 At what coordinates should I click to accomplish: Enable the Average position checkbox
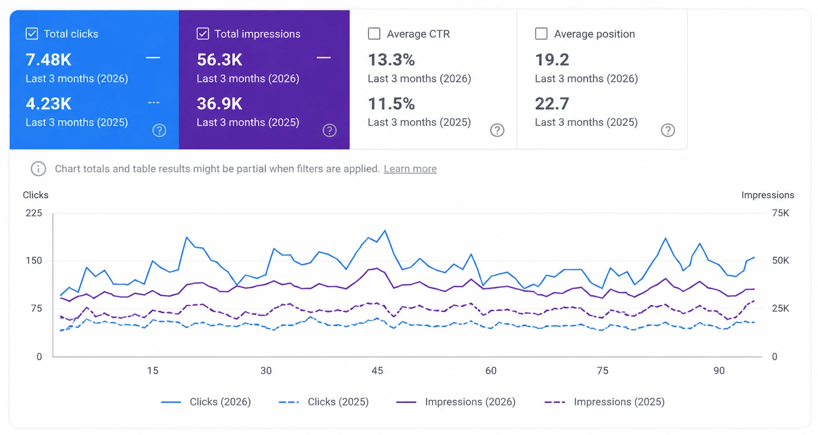pyautogui.click(x=541, y=34)
